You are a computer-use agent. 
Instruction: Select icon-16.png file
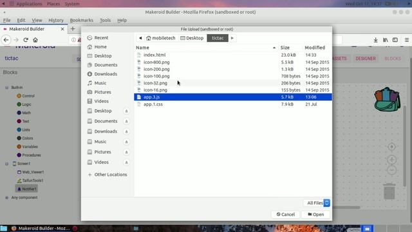coord(233,90)
